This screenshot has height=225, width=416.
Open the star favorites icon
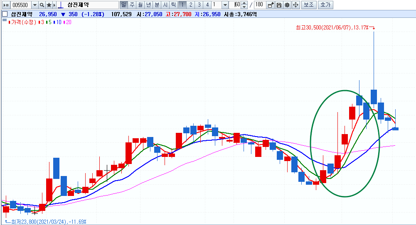click(x=49, y=5)
